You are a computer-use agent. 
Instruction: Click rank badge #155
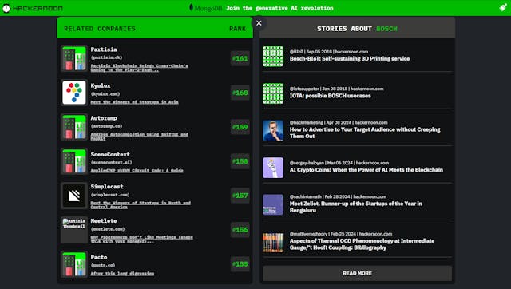[x=240, y=264]
